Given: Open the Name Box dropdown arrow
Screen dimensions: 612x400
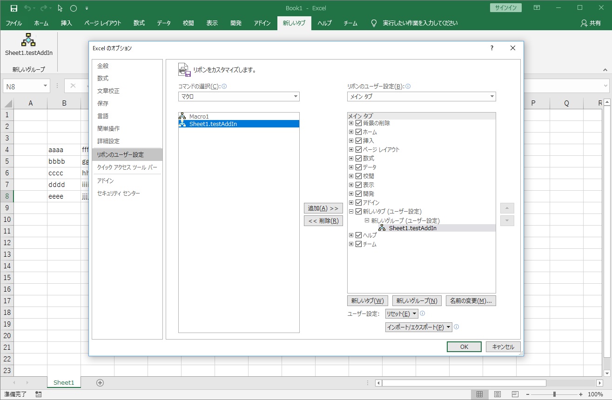Looking at the screenshot, I should point(45,86).
